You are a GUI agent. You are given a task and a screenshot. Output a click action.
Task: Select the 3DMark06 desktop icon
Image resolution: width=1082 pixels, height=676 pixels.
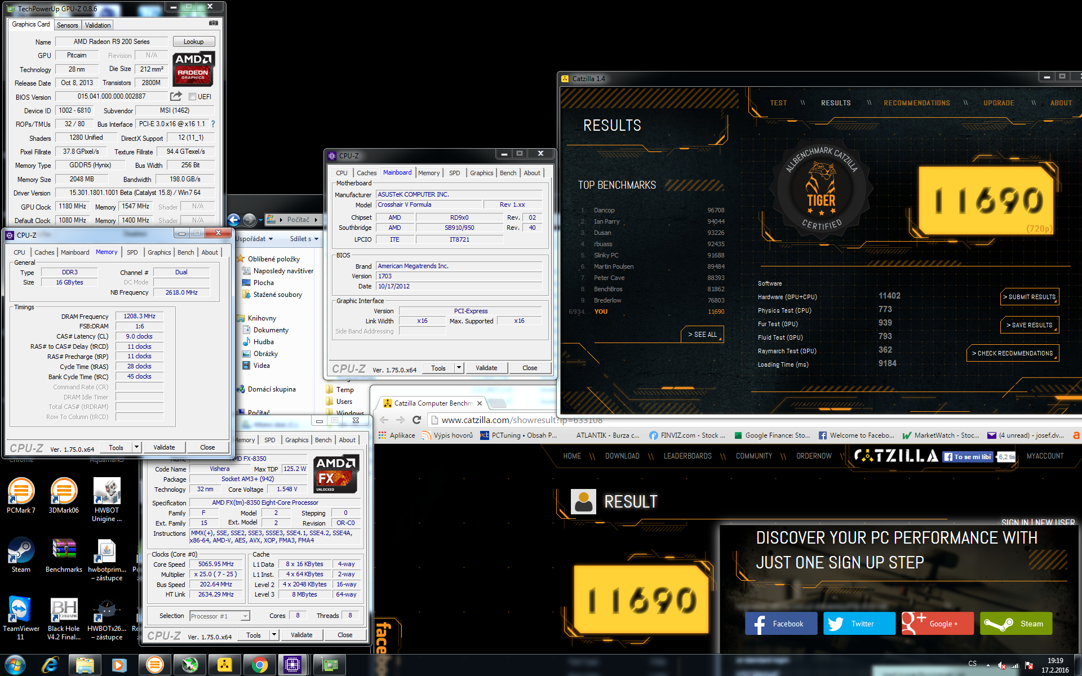pyautogui.click(x=64, y=496)
